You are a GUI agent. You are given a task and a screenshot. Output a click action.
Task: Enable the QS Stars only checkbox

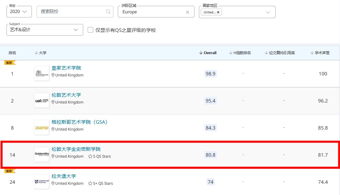point(90,30)
